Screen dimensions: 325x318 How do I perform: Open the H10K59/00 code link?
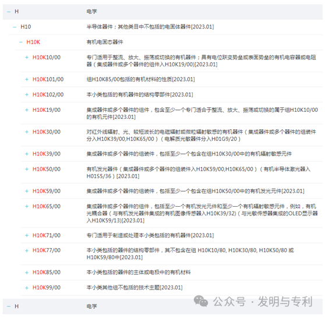(47, 191)
